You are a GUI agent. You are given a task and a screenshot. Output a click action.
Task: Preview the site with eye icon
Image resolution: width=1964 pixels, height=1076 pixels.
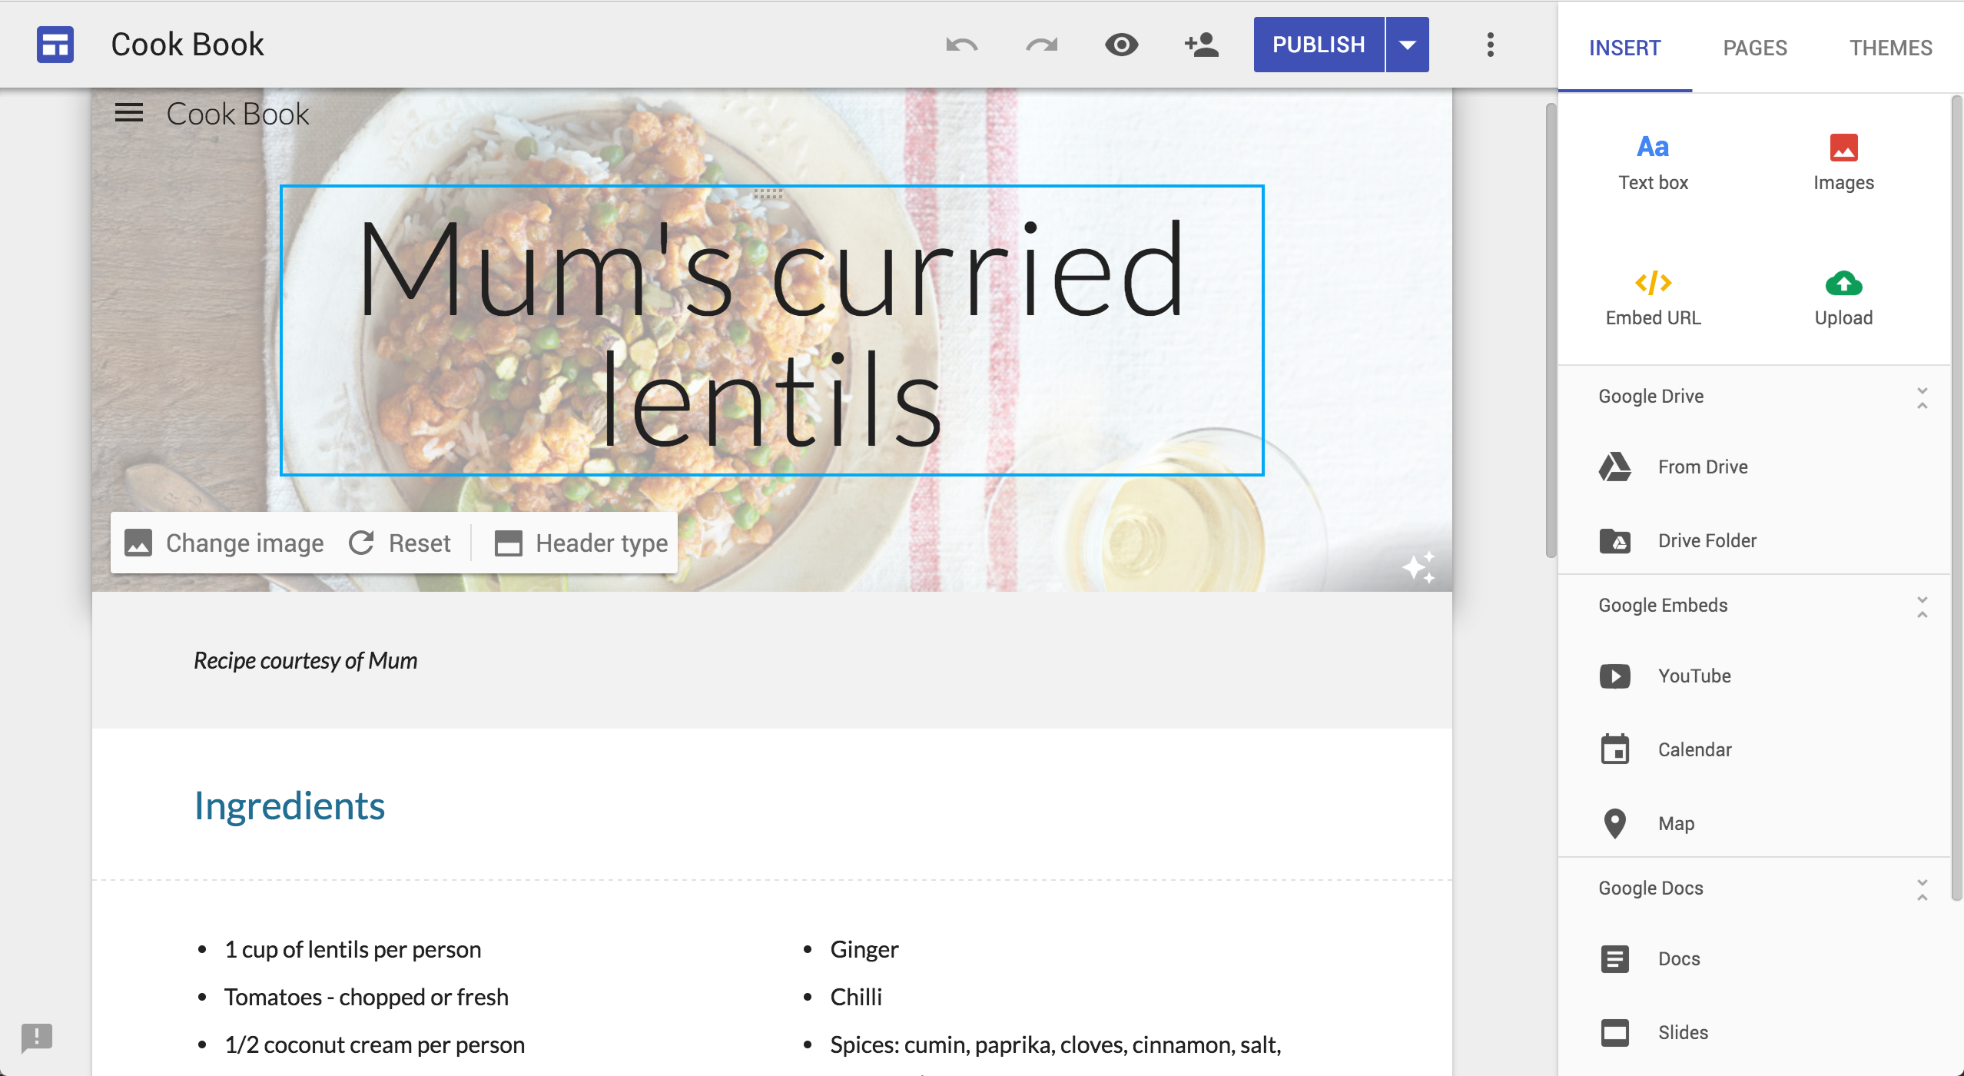click(x=1122, y=45)
